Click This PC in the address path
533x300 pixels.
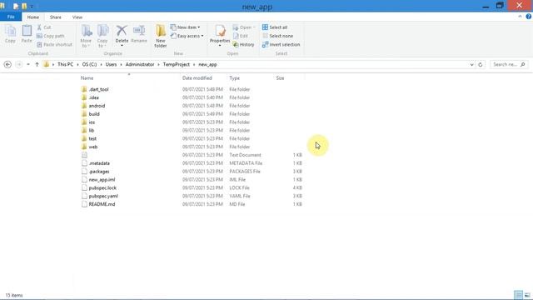tap(65, 64)
